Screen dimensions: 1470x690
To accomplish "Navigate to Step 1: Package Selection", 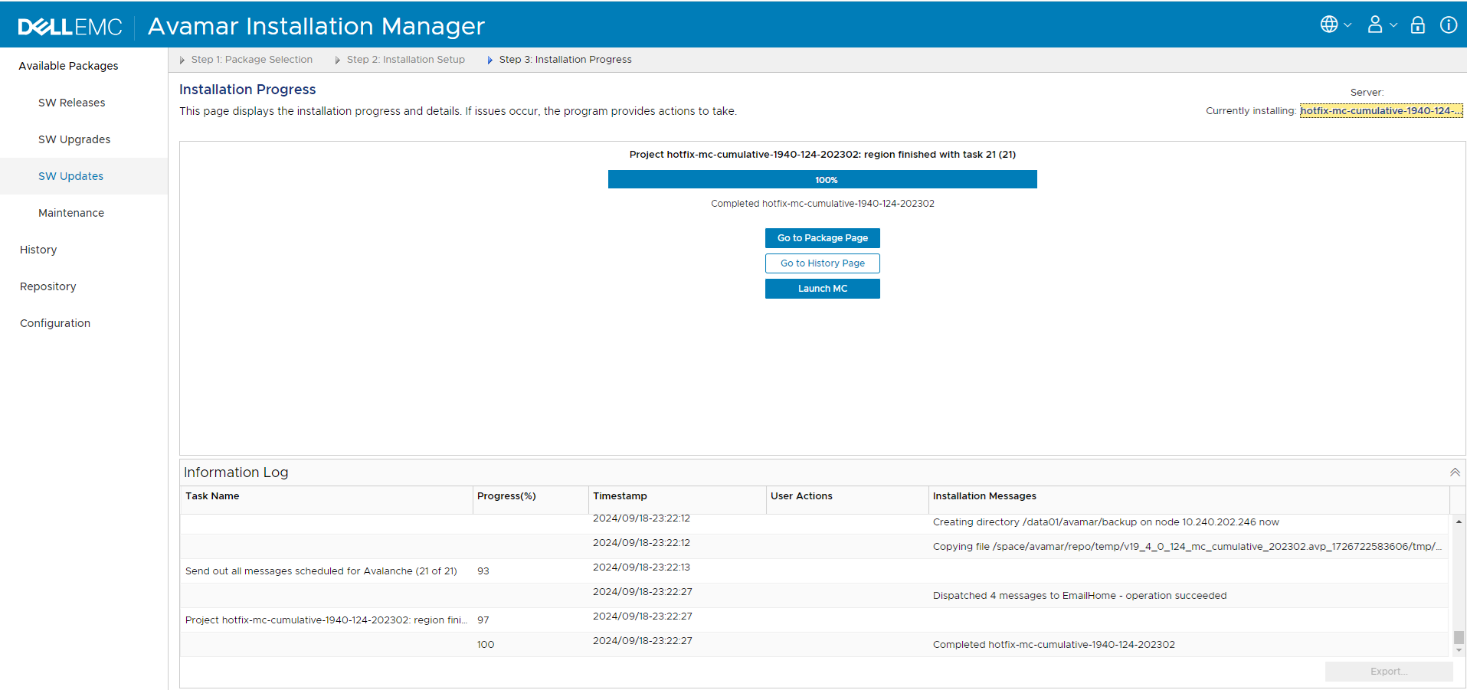I will [252, 59].
